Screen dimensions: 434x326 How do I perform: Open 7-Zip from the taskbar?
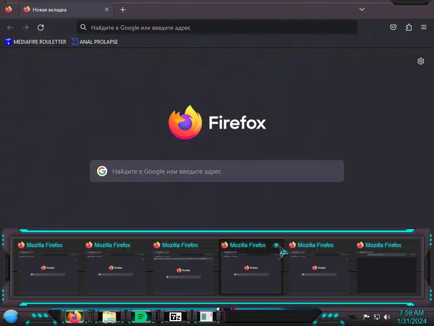[x=175, y=317]
